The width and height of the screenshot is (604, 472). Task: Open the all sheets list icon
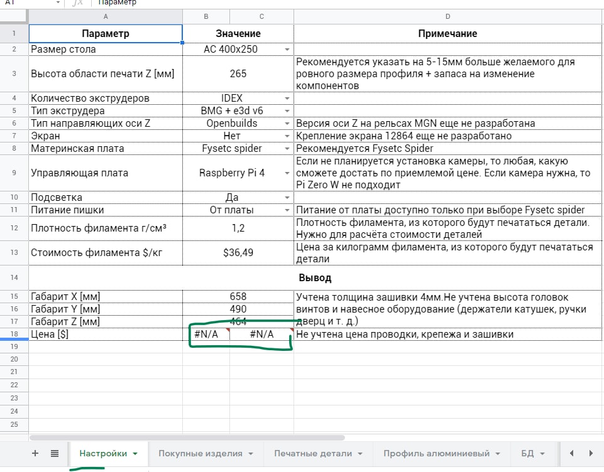[55, 453]
